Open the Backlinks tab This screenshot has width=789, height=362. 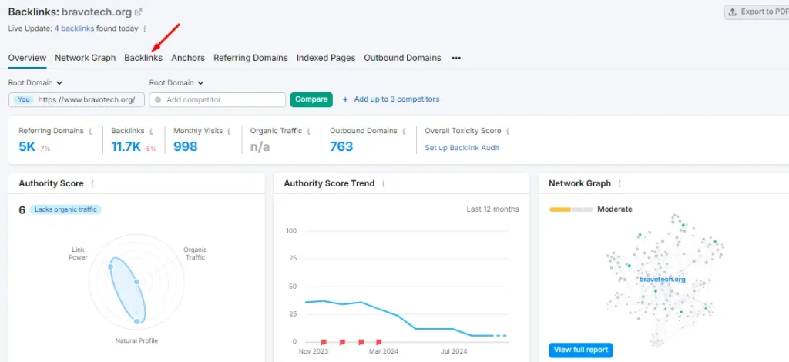click(x=143, y=58)
